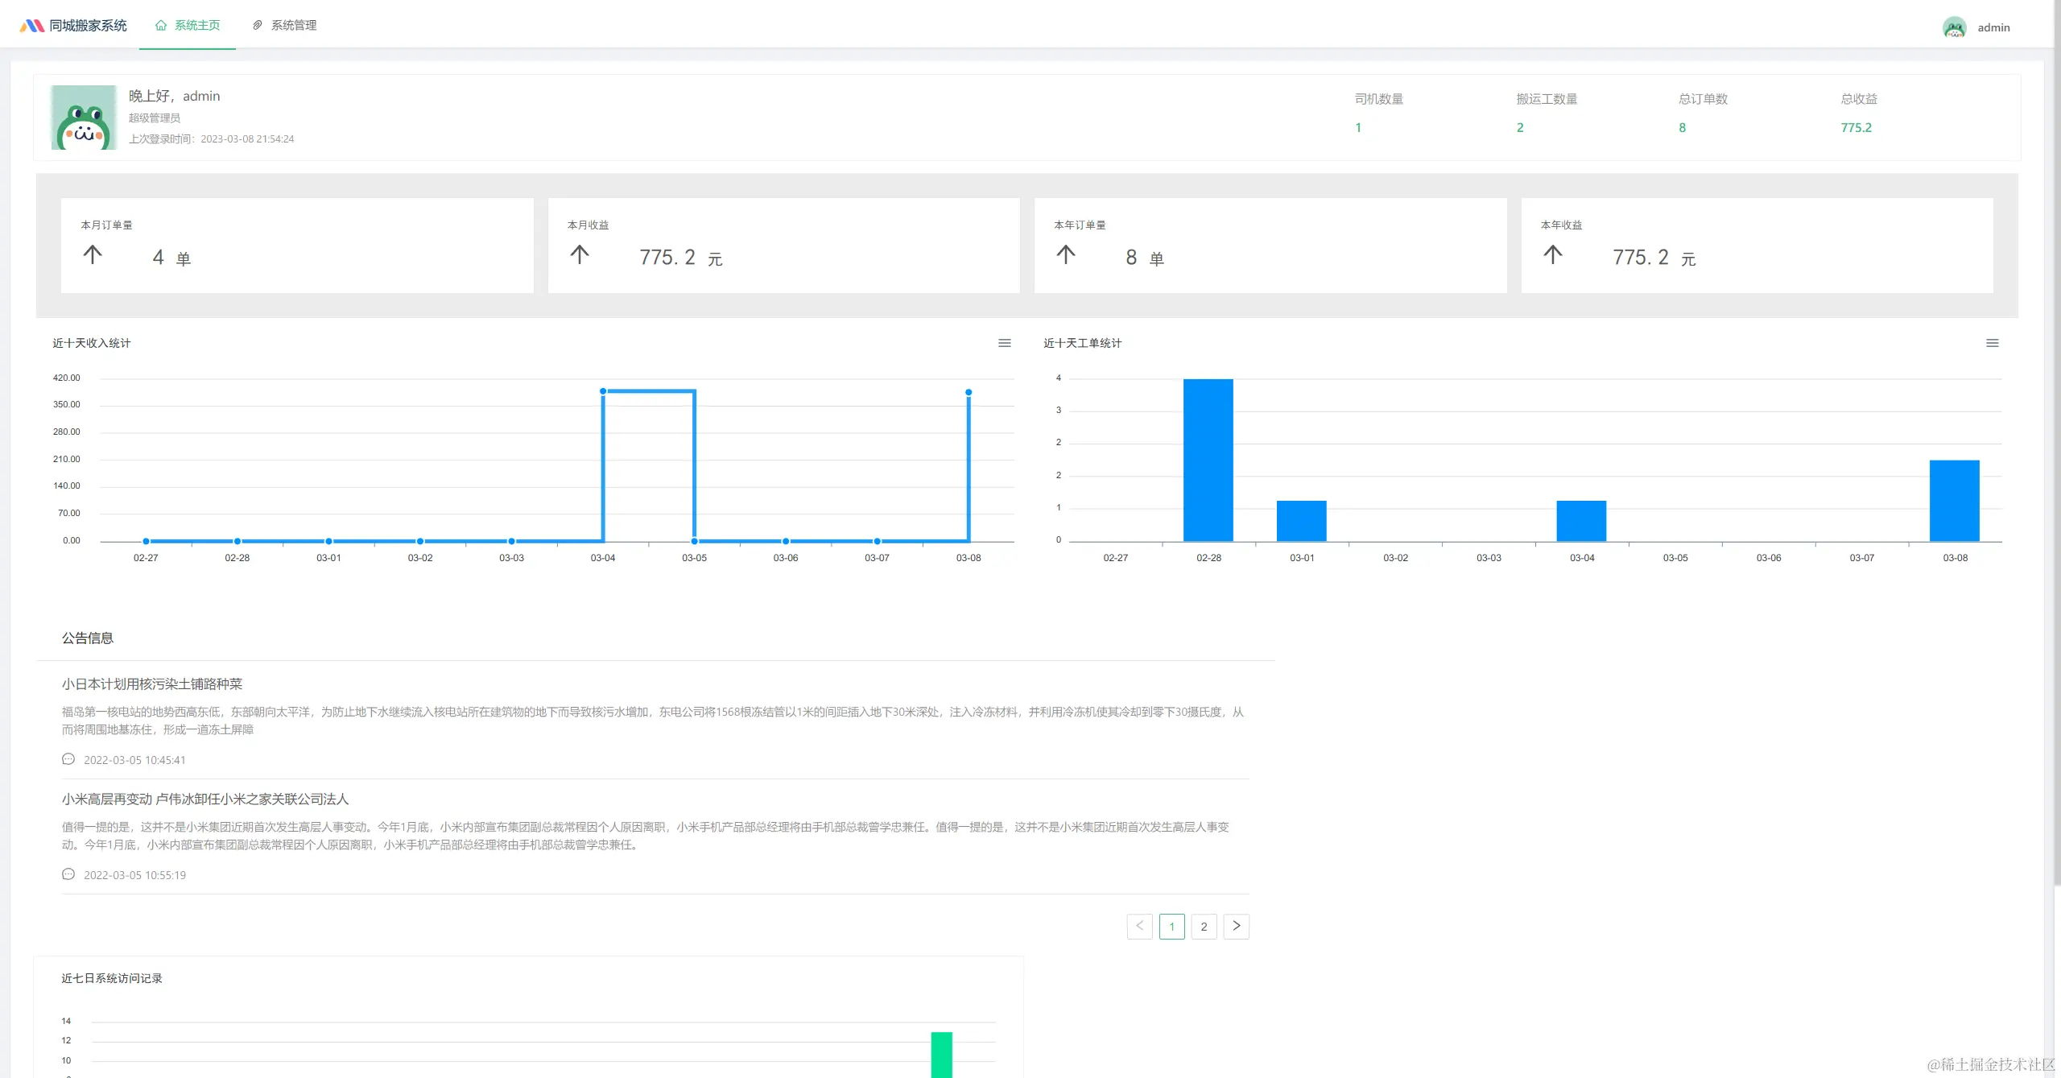
Task: Open menu icon of 近十天工单统计 chart
Action: click(x=1992, y=343)
